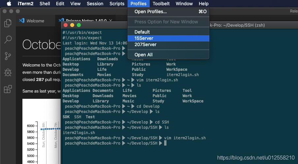Click 'Music' in the second ls listing
The width and height of the screenshot is (298, 164).
pos(128,101)
